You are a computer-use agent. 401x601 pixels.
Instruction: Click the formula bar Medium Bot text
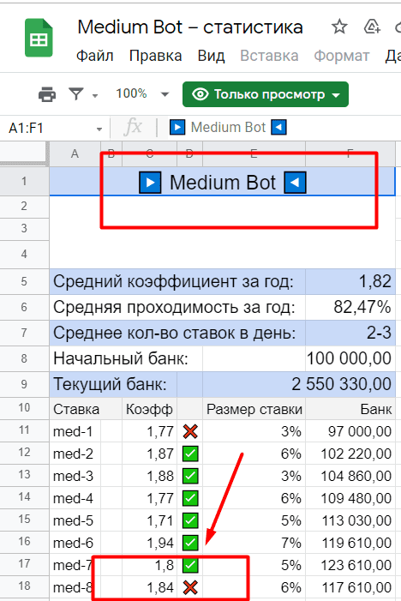[x=228, y=127]
